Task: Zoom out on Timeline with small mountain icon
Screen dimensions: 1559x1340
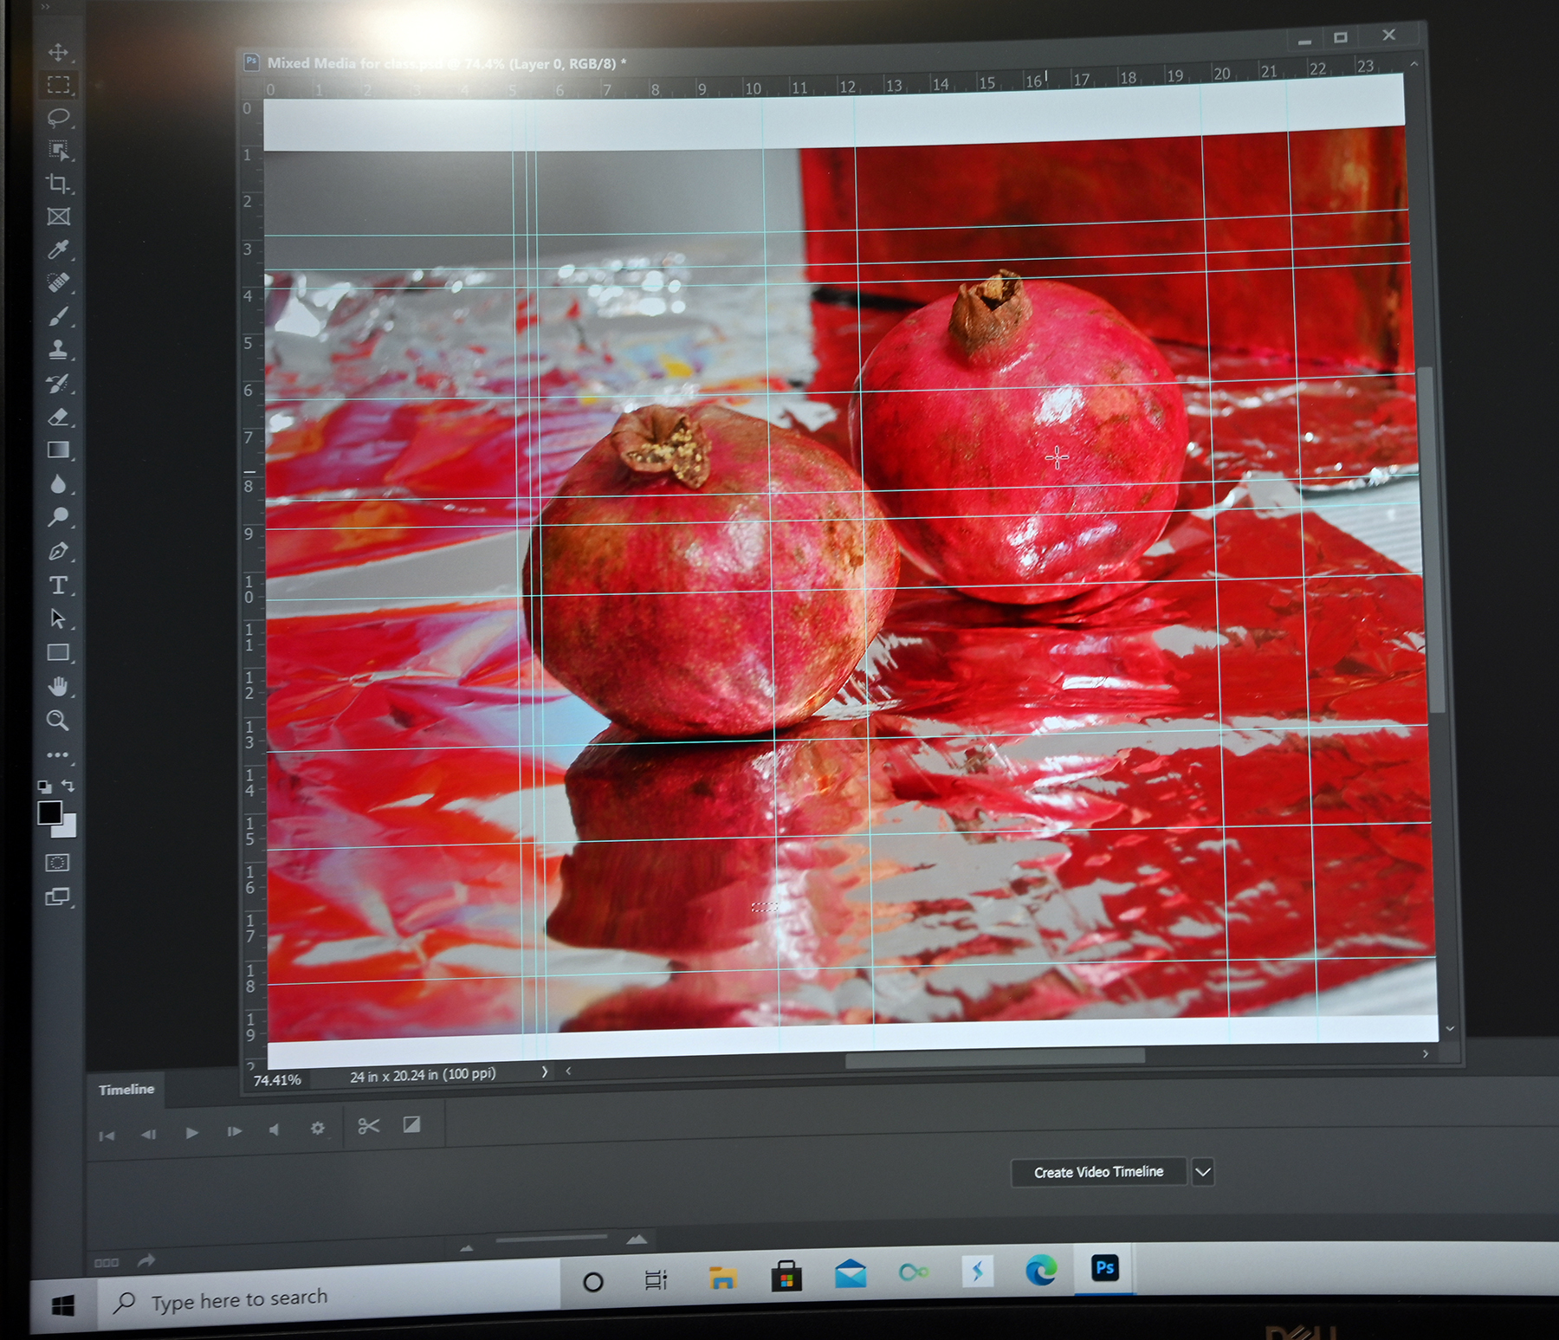Action: (467, 1248)
